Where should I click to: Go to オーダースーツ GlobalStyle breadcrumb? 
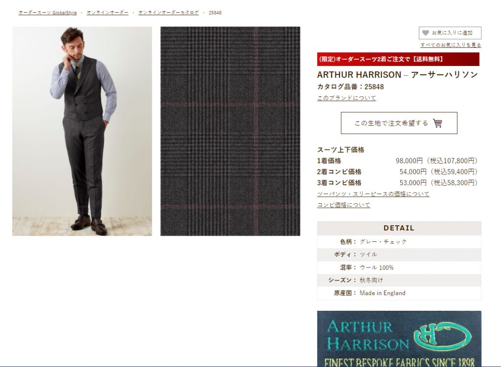click(x=47, y=13)
